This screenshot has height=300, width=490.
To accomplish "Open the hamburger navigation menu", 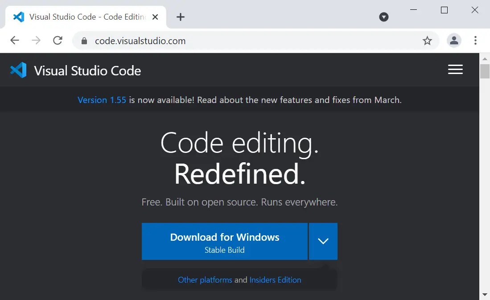I will (x=455, y=70).
